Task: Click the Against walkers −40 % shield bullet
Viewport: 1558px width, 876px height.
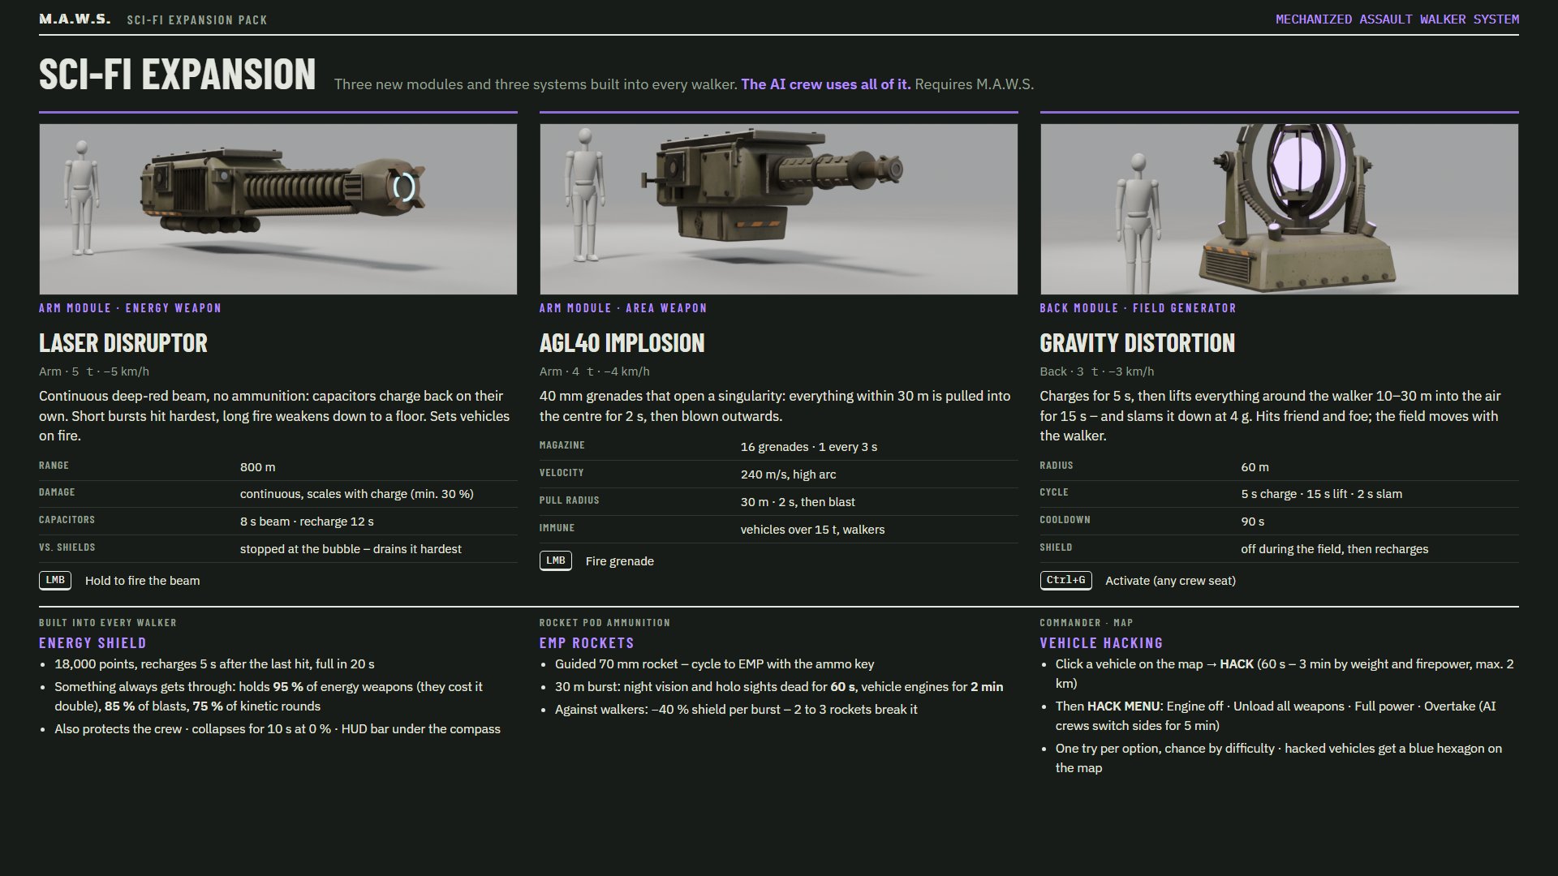Action: [x=736, y=710]
